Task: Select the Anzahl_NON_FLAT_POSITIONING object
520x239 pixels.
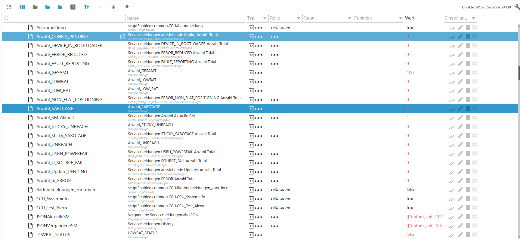Action: [x=260, y=100]
